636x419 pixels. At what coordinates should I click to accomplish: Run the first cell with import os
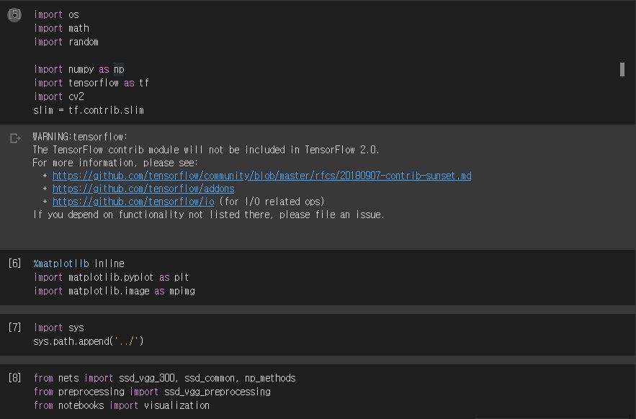click(x=14, y=15)
